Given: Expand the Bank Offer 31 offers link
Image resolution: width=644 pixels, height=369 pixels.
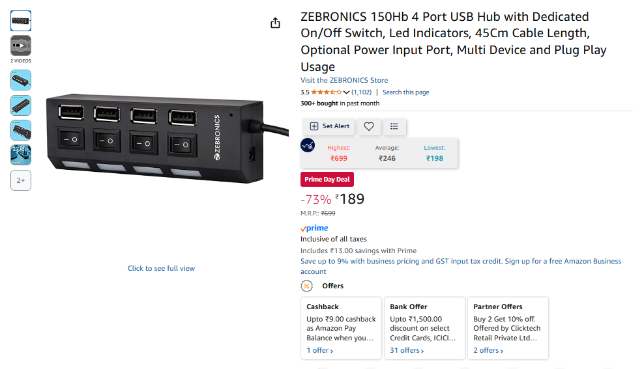Looking at the screenshot, I should click(407, 351).
